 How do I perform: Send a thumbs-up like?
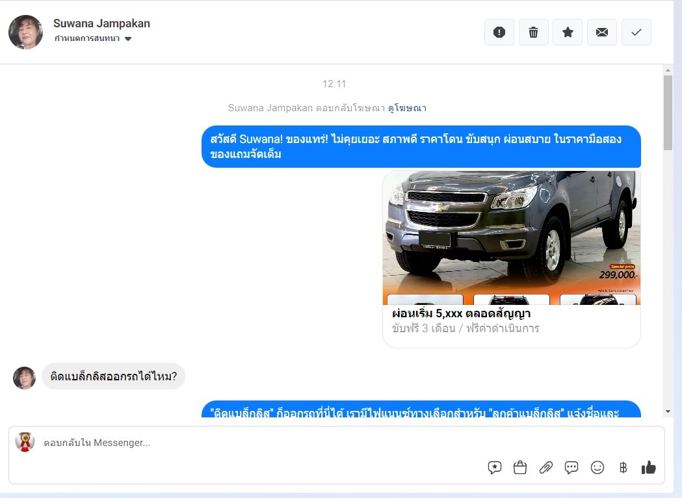(648, 467)
